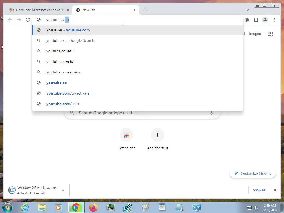The image size is (284, 213).
Task: Click the volume speaker tray icon
Action: [x=256, y=208]
